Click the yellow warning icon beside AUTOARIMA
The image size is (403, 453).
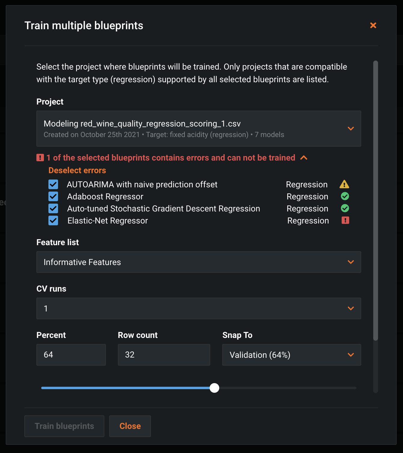pyautogui.click(x=344, y=184)
